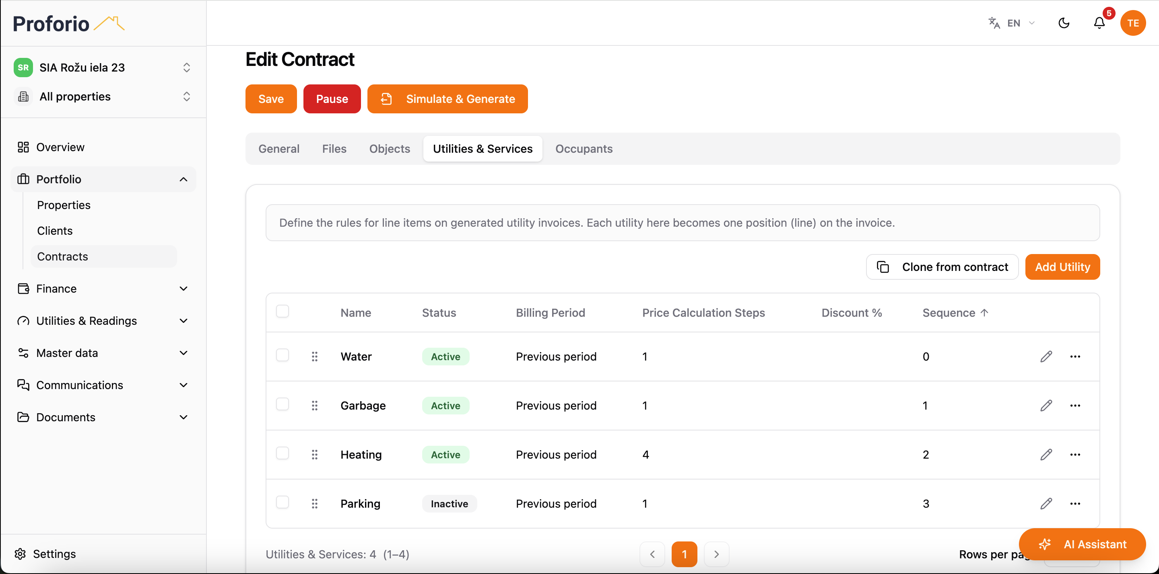
Task: Sort by Billing Period column header
Action: coord(550,312)
